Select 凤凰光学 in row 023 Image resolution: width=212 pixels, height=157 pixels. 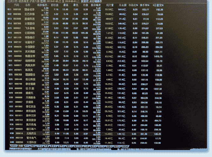click(30, 65)
